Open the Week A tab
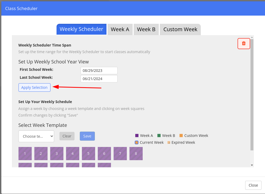Viewport: 265px width, 194px height. tap(120, 29)
